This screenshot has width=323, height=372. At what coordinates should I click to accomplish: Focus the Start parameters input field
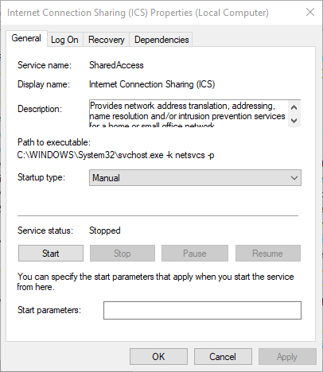click(202, 310)
